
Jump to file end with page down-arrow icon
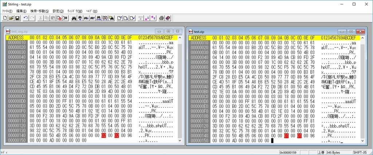pos(126,18)
